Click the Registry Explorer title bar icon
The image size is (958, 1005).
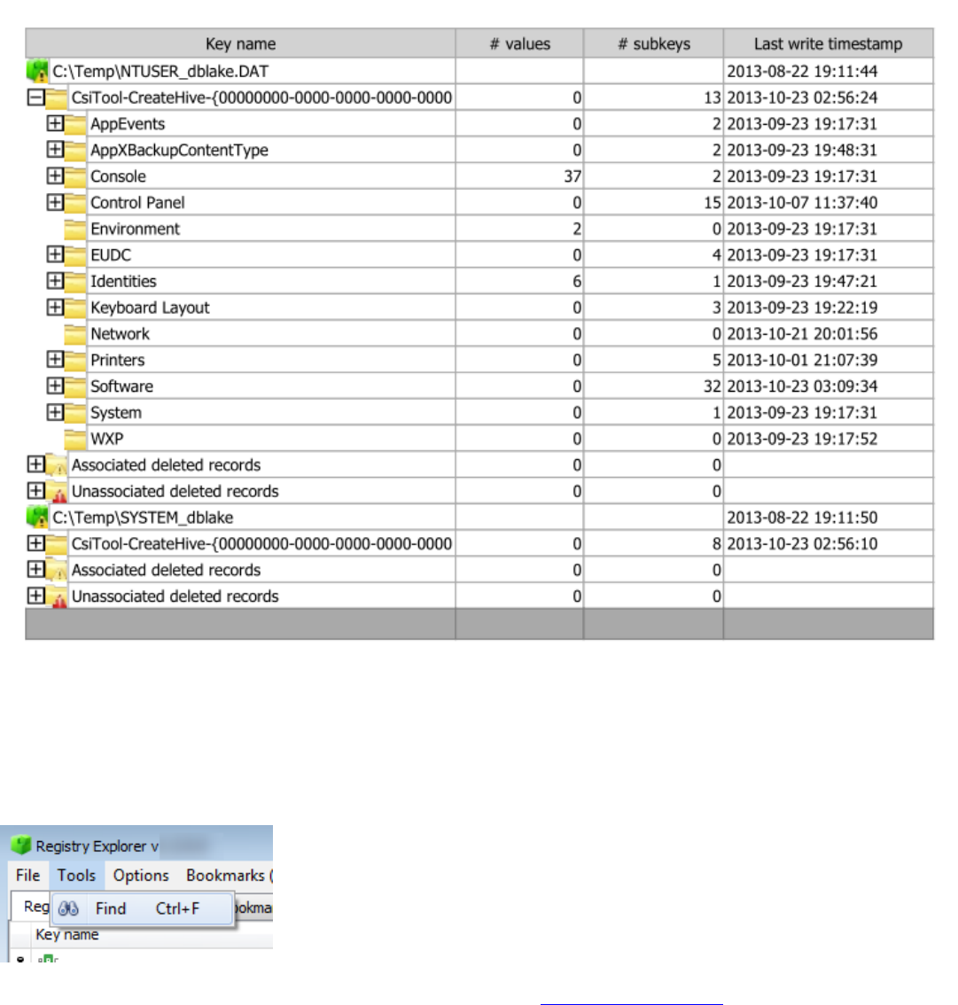pyautogui.click(x=21, y=845)
